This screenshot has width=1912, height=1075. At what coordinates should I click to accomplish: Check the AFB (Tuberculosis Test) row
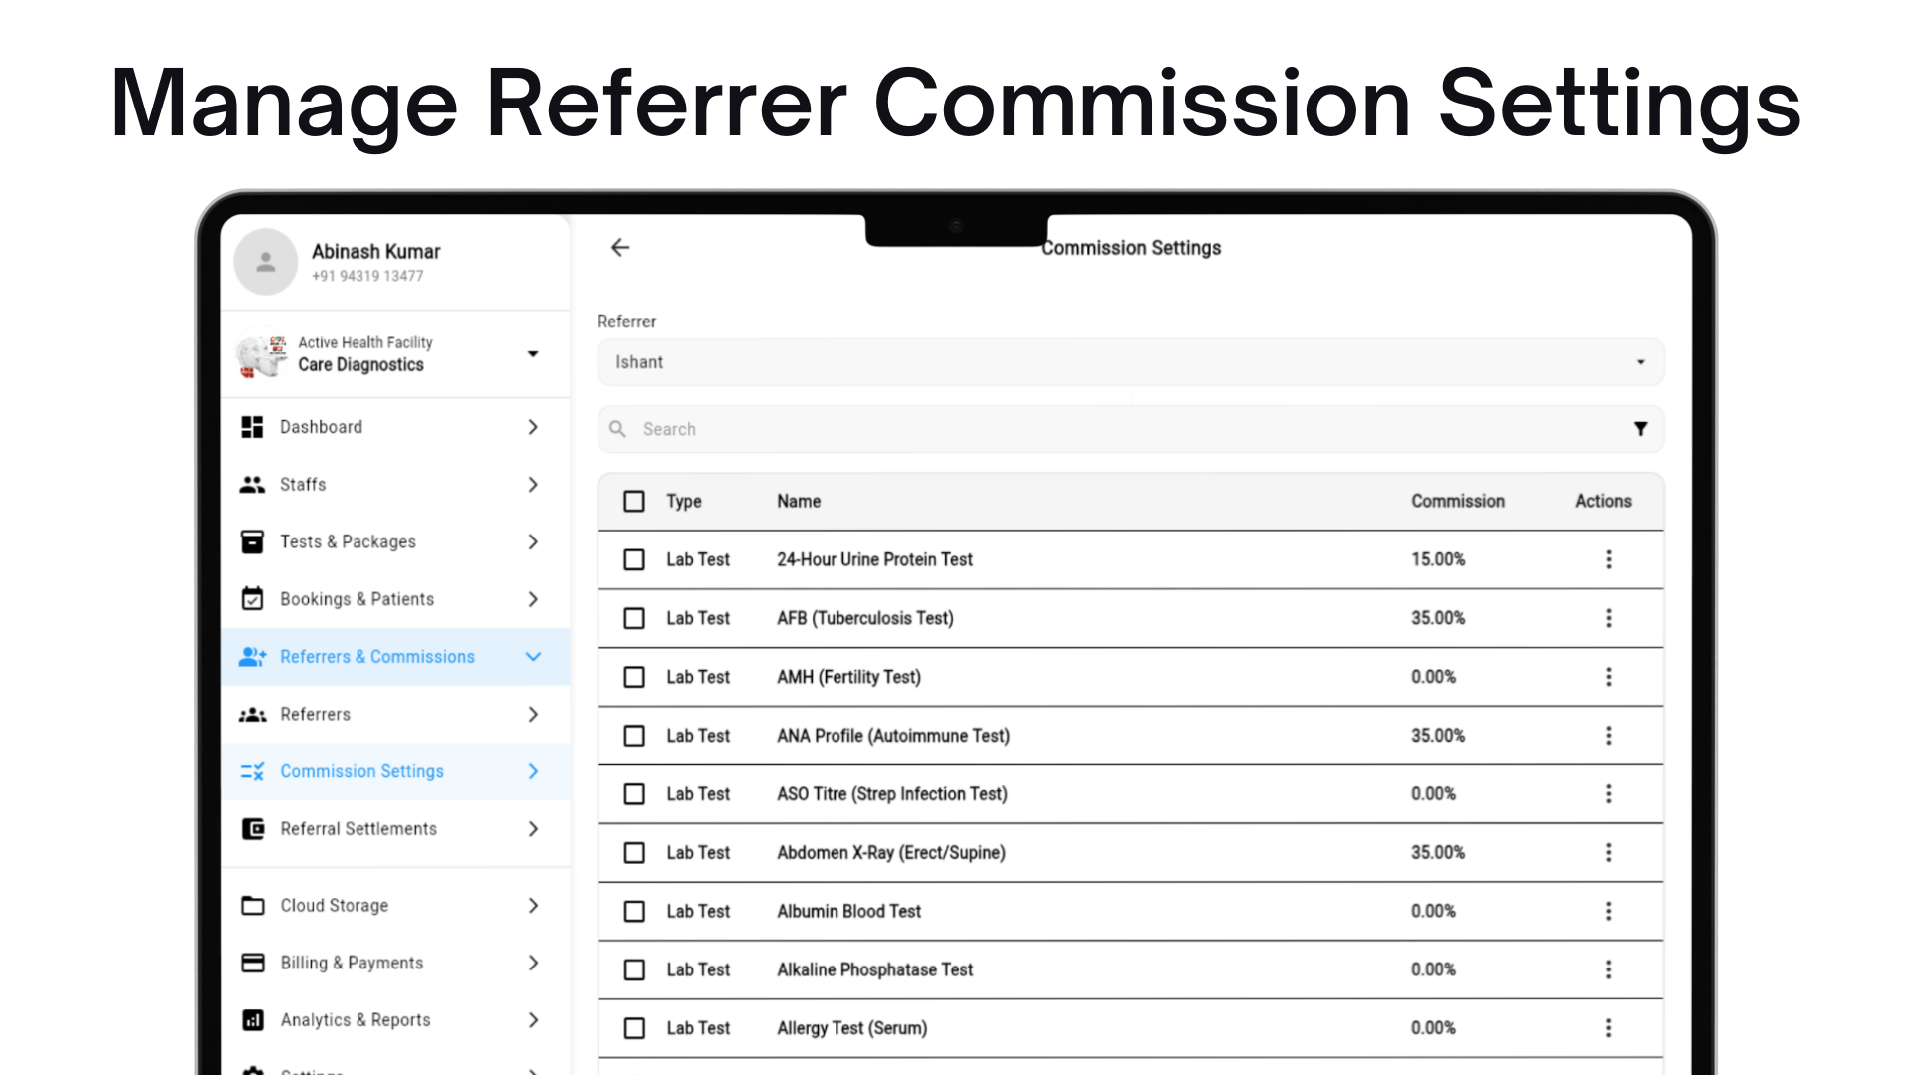[634, 618]
